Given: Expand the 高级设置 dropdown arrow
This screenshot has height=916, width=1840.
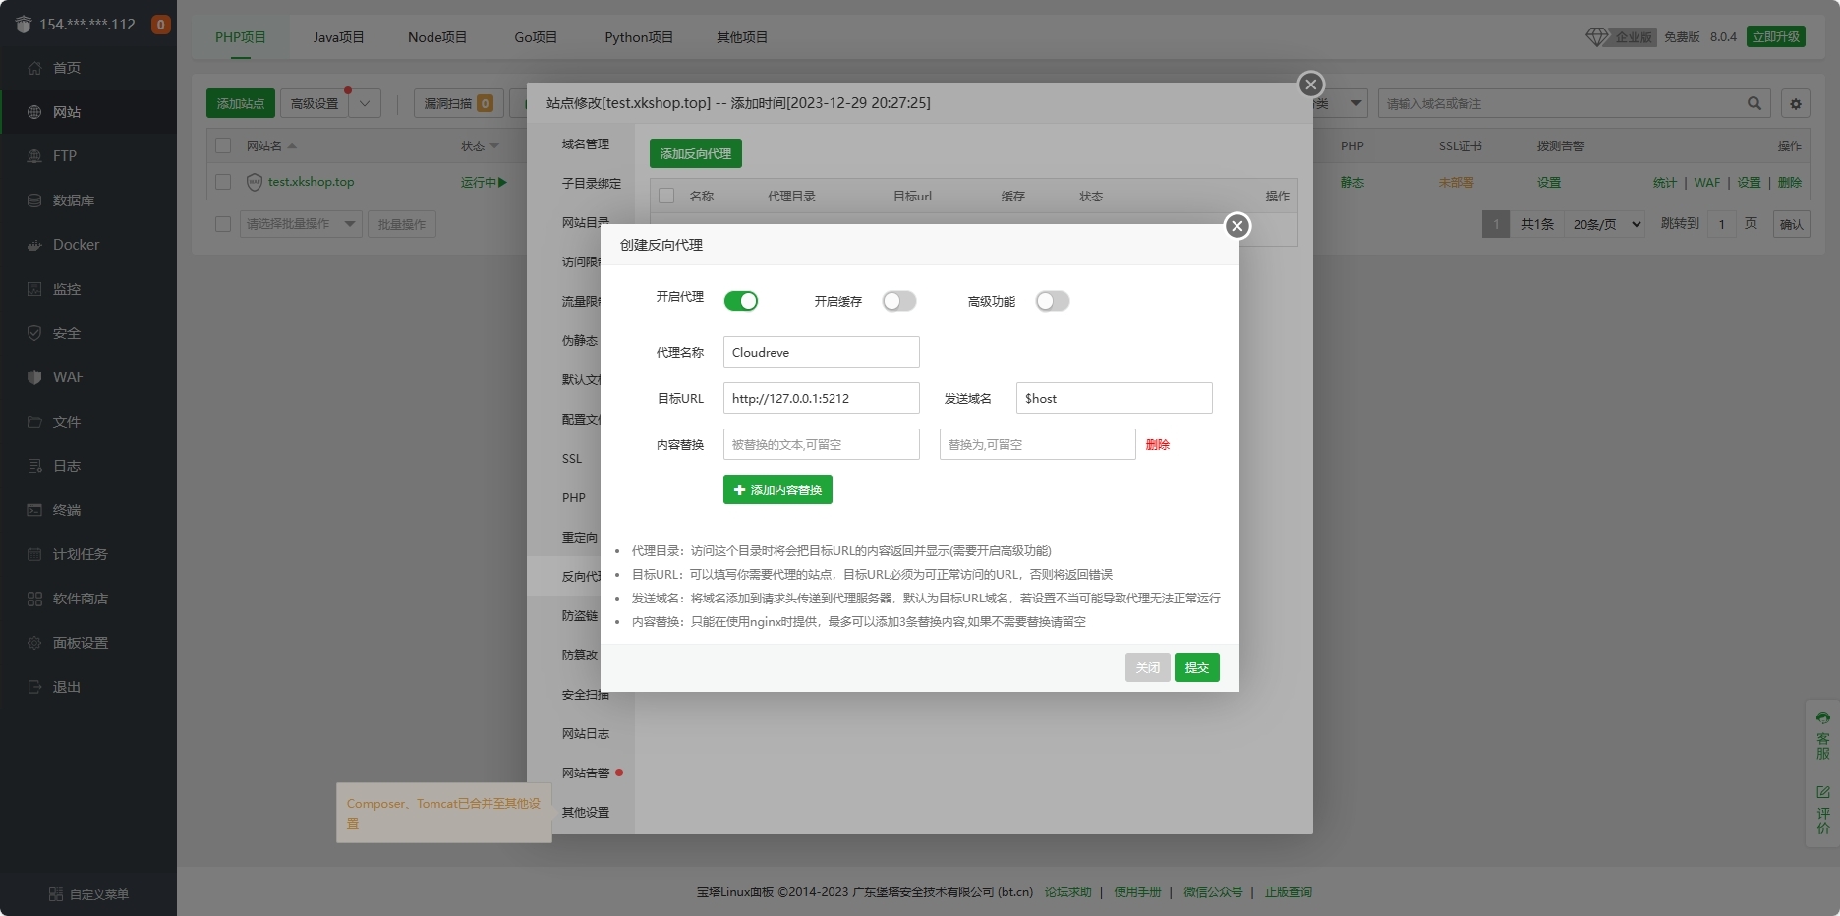Looking at the screenshot, I should (x=365, y=103).
